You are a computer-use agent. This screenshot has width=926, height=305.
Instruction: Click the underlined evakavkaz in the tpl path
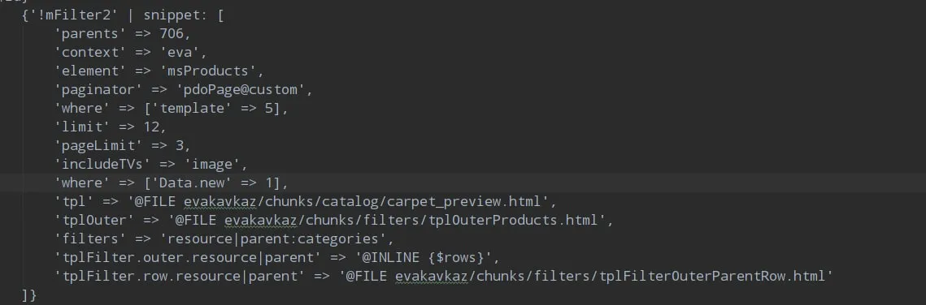coord(220,202)
